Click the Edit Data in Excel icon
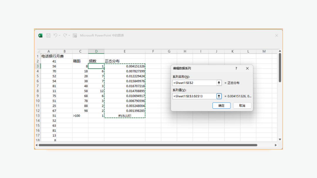The height and width of the screenshot is (178, 317). pyautogui.click(x=75, y=35)
